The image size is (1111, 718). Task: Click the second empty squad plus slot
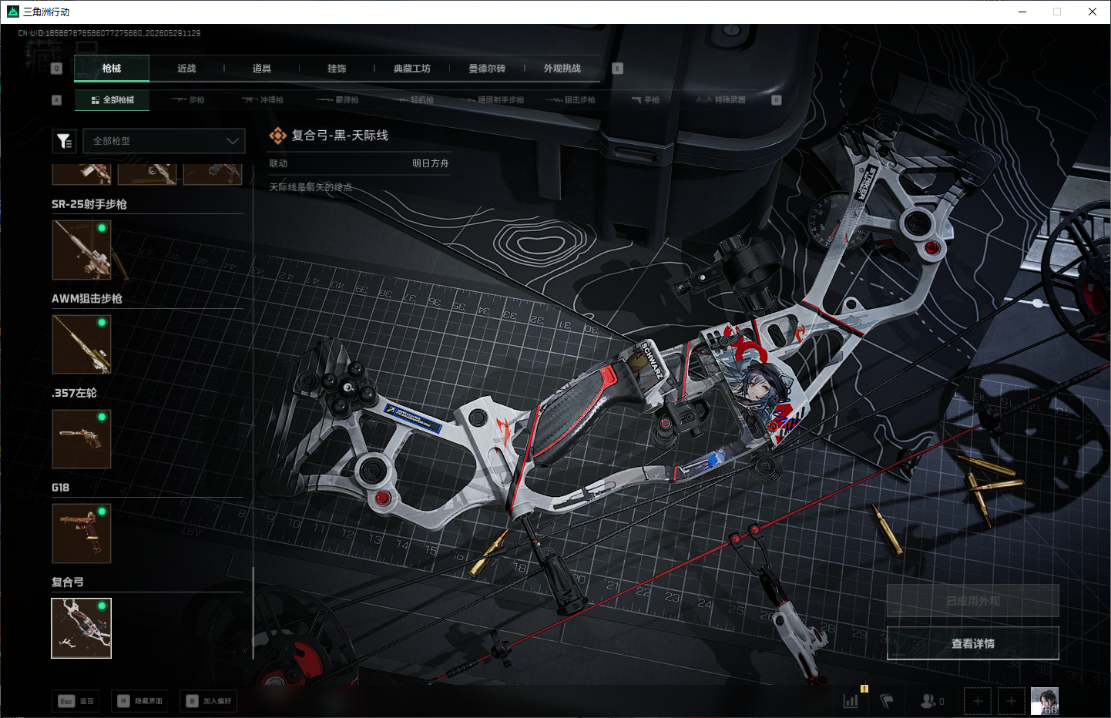[x=1012, y=701]
